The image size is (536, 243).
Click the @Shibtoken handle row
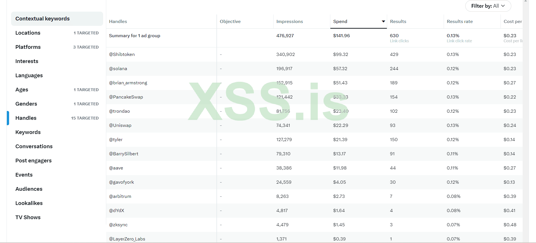point(122,55)
